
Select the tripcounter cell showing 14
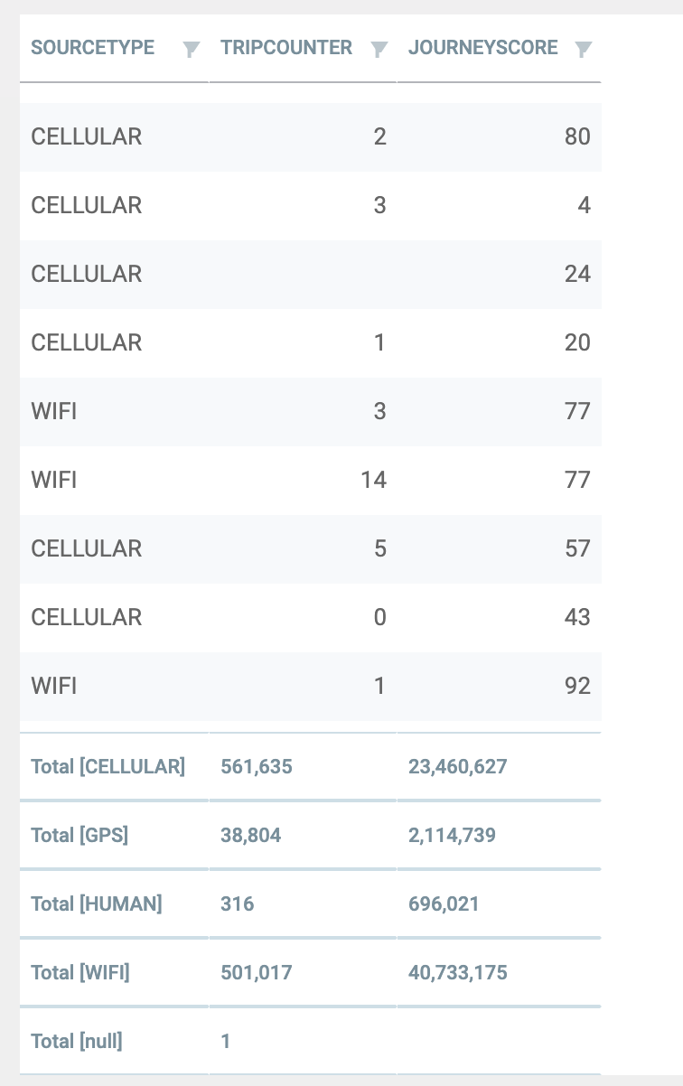click(374, 480)
